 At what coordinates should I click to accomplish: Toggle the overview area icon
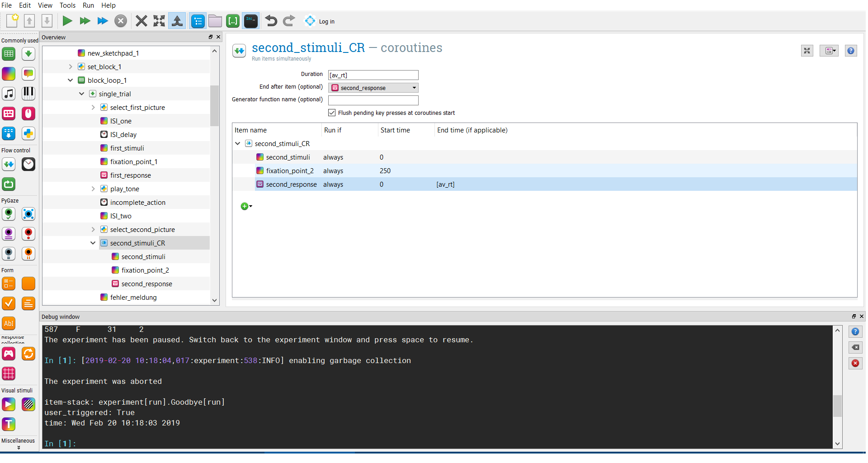pyautogui.click(x=198, y=21)
